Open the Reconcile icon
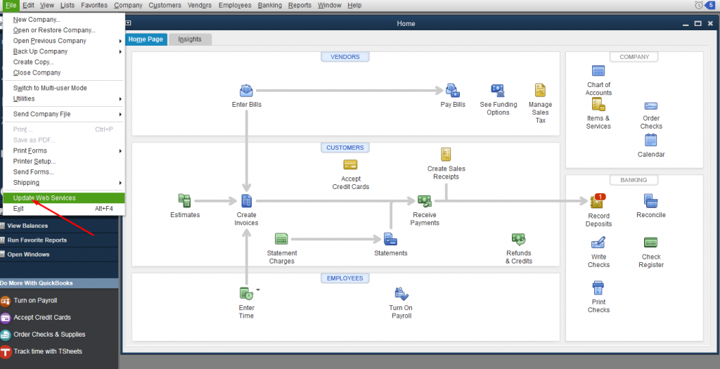 (x=650, y=201)
